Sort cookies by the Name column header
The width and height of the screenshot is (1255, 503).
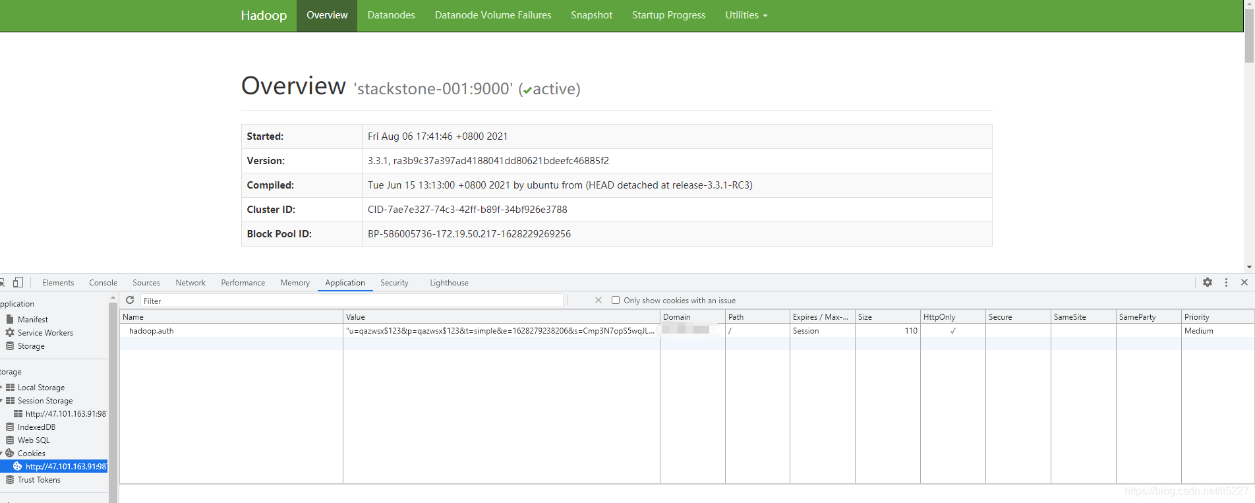231,317
